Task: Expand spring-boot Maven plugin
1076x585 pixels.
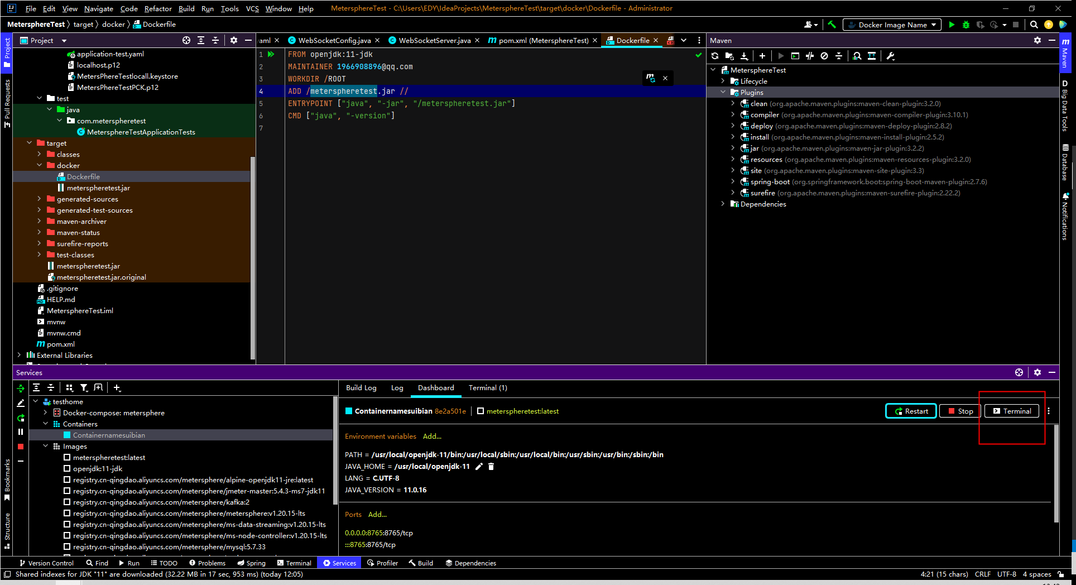Action: point(733,182)
